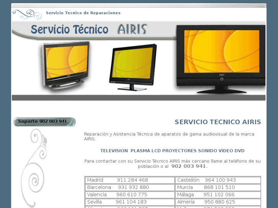Select the middle tilted monitor image
Screen dimensions: 278x208
133,67
